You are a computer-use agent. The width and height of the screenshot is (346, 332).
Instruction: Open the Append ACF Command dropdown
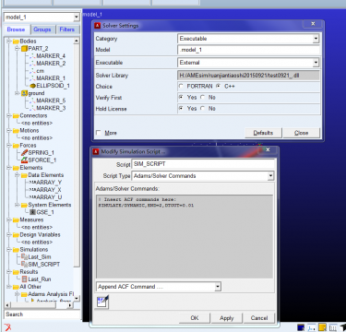pyautogui.click(x=159, y=287)
